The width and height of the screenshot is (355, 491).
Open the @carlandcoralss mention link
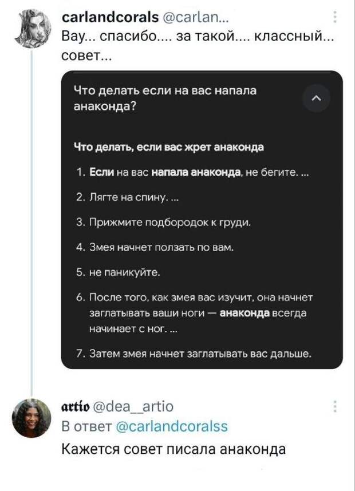click(172, 426)
